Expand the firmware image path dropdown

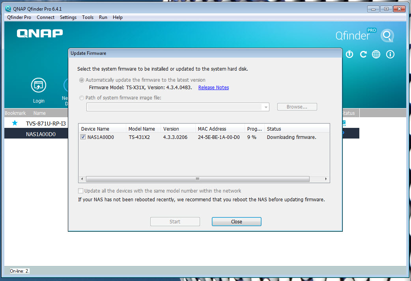266,107
